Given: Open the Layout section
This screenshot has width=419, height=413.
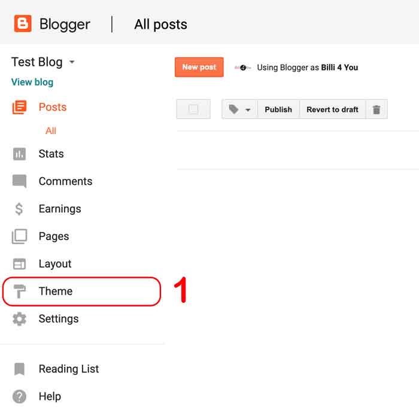Looking at the screenshot, I should click(55, 264).
